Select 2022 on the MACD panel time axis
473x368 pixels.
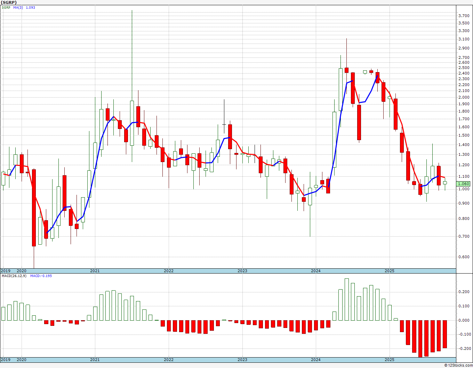169,360
